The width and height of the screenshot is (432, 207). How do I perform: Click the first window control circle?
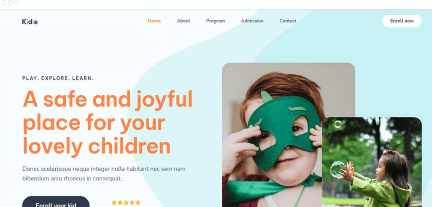point(4,2)
